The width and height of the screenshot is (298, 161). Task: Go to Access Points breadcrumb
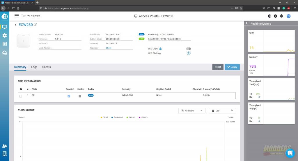click(149, 16)
